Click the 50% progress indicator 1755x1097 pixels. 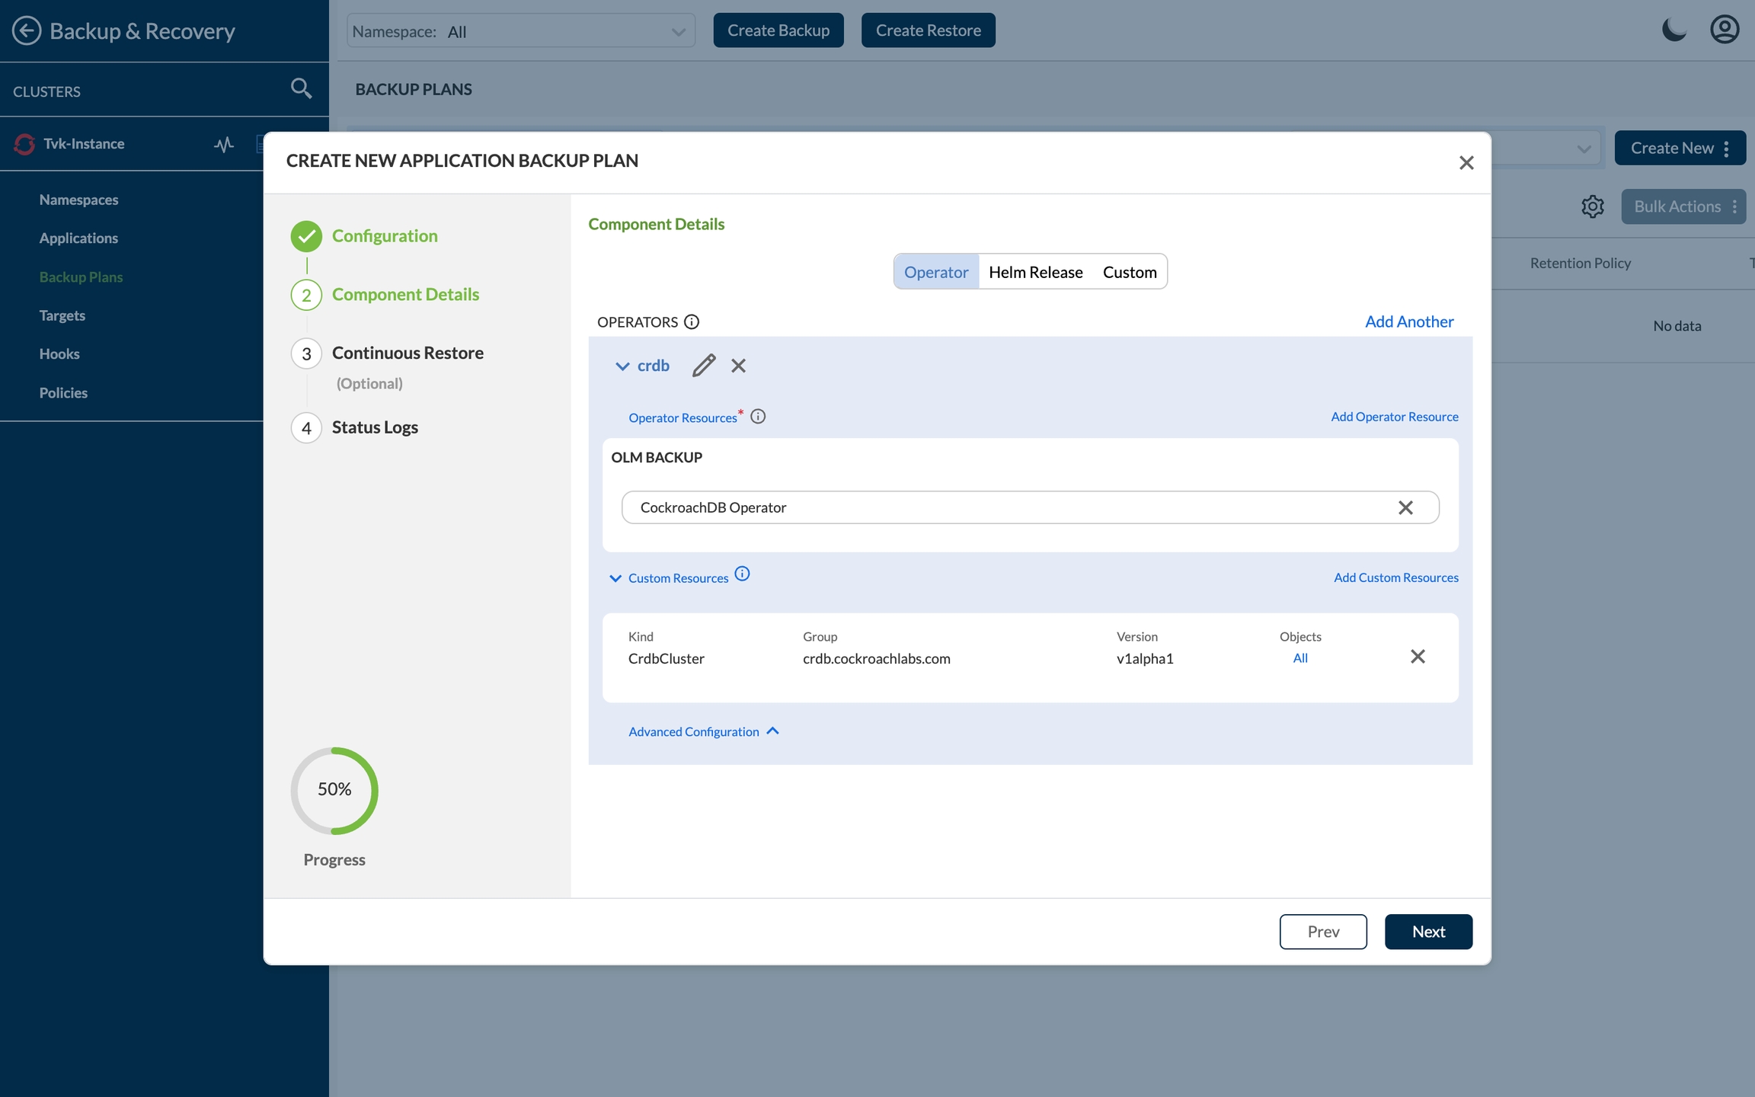334,790
